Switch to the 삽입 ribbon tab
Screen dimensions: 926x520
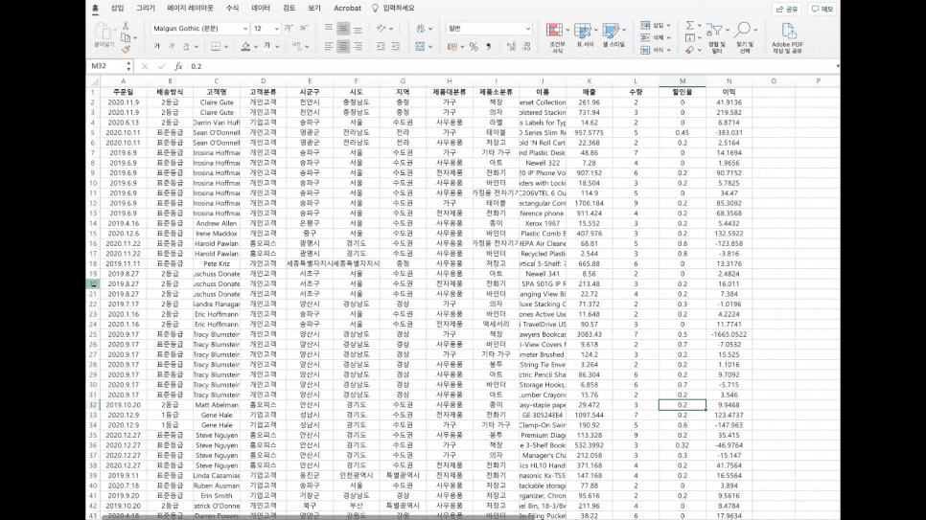(118, 9)
